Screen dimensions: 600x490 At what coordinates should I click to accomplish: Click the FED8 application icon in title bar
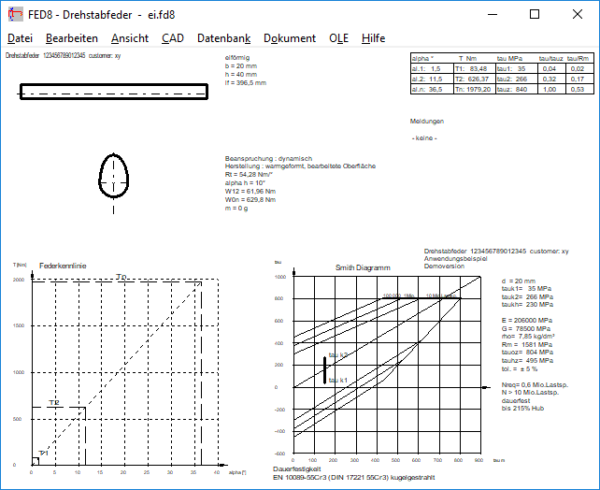pyautogui.click(x=15, y=15)
